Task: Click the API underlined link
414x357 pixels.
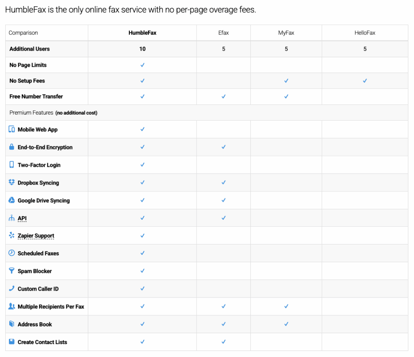Action: (x=22, y=219)
